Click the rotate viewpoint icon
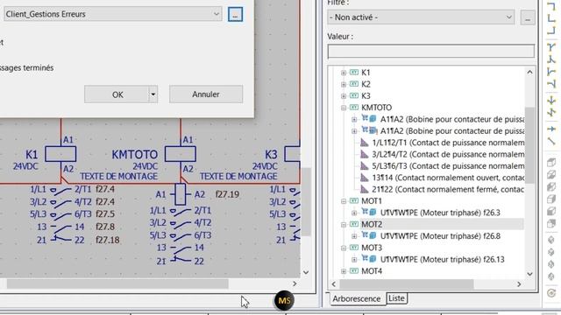The image size is (561, 315). click(551, 293)
